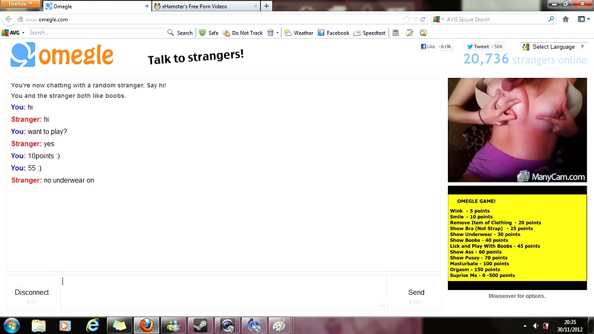Image resolution: width=594 pixels, height=334 pixels.
Task: Go back using the browser back arrow
Action: pos(9,19)
